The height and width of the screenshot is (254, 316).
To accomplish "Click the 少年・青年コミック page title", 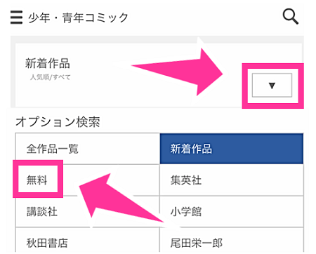I will click(x=78, y=18).
